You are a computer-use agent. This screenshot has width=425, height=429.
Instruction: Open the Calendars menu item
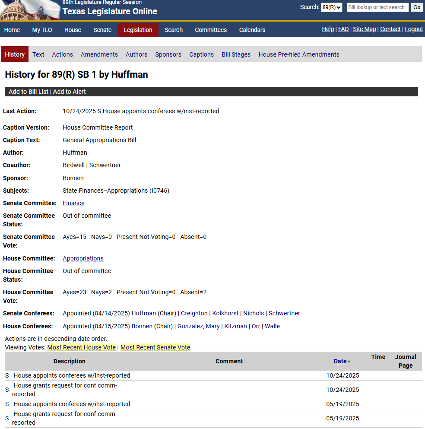point(252,30)
